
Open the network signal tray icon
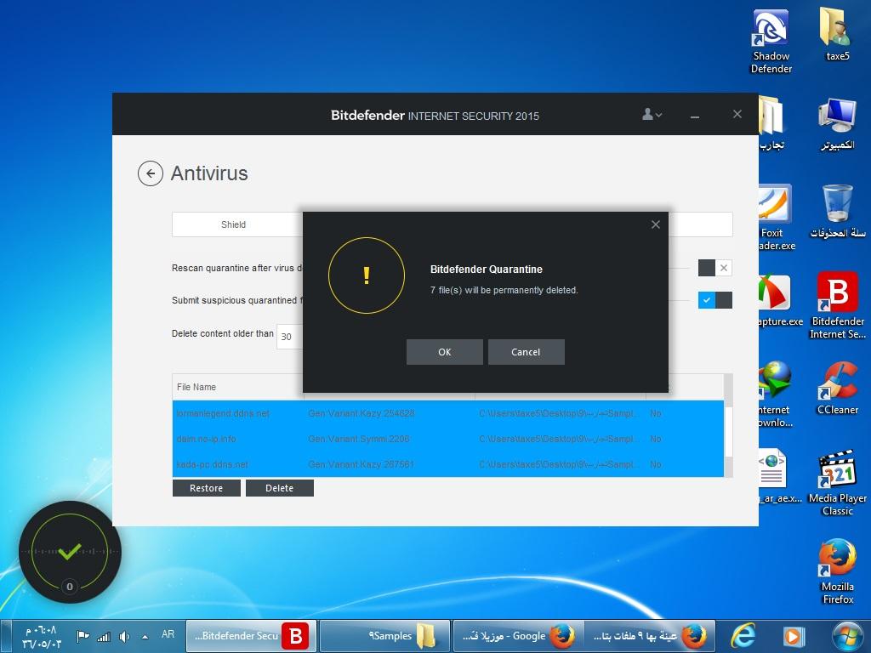tap(104, 636)
